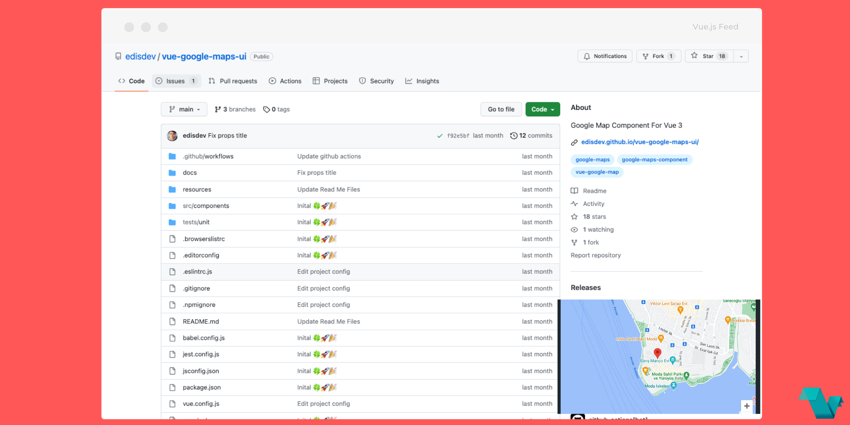Visit edisdev.github.io/vue-google-maps-ui link

point(640,142)
